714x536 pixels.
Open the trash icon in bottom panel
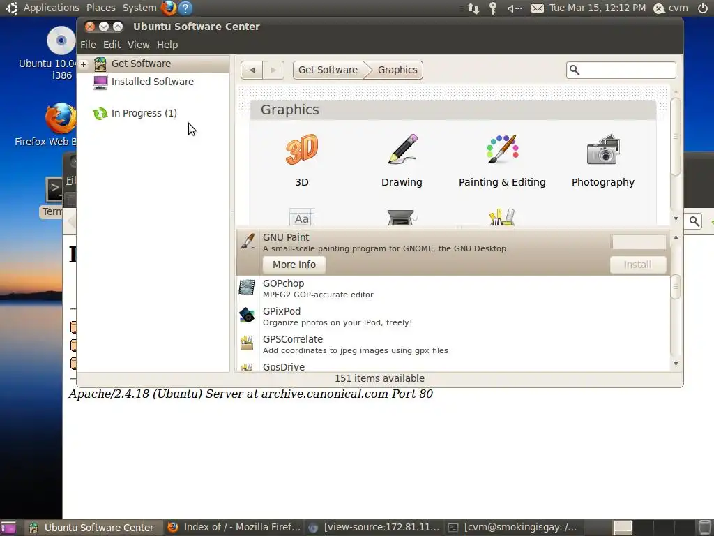pos(704,528)
